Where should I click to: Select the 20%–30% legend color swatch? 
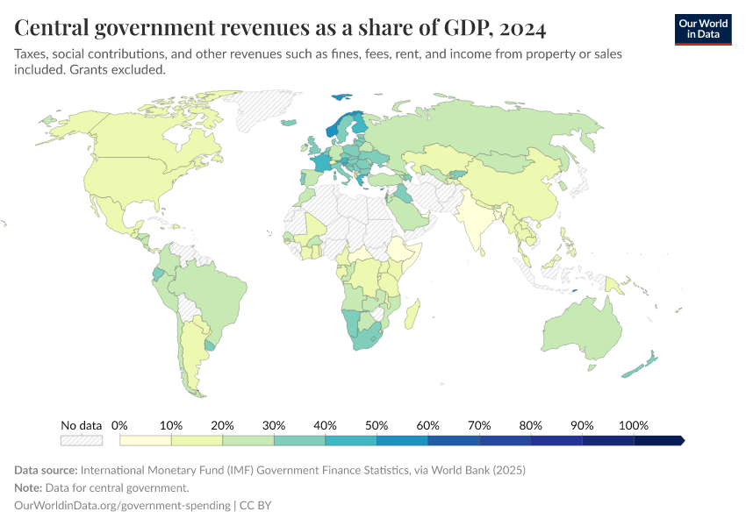point(247,440)
